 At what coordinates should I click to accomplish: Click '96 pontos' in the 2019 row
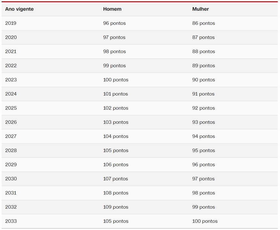click(x=114, y=23)
